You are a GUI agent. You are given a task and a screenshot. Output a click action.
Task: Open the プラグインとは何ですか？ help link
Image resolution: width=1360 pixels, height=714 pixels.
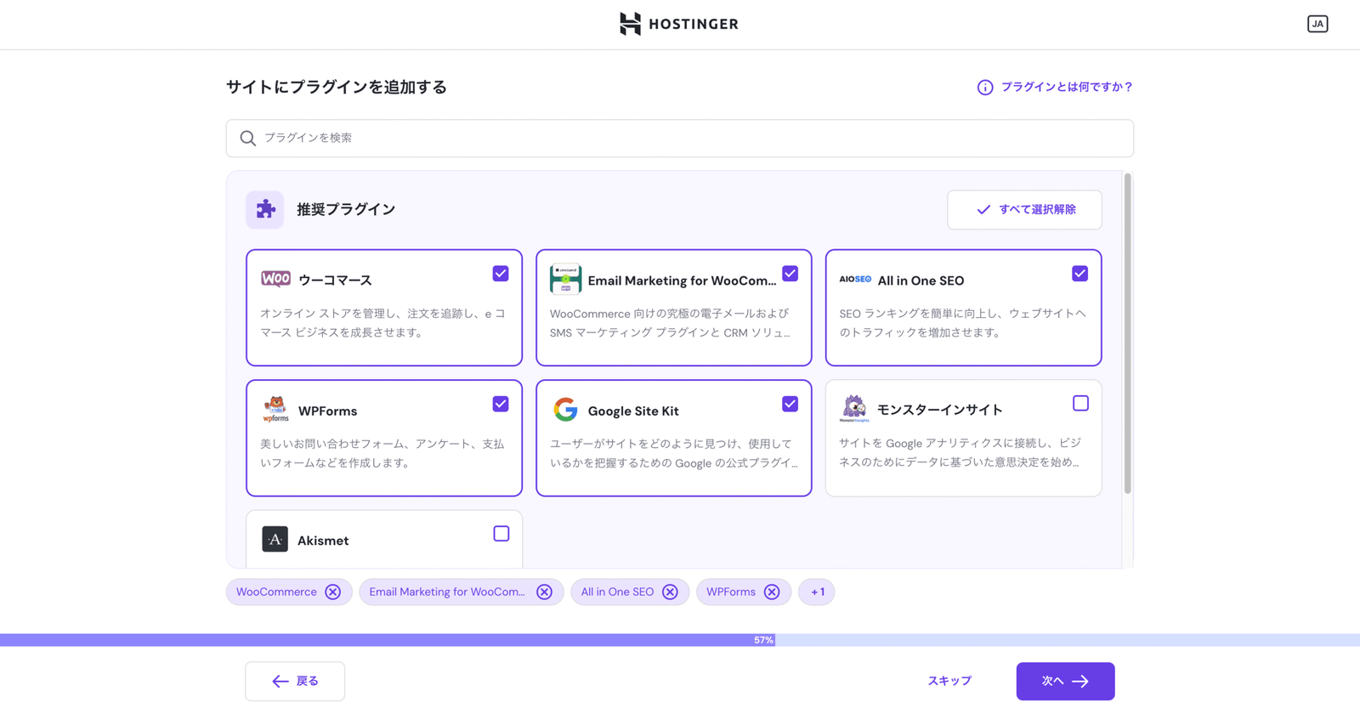pos(1067,87)
